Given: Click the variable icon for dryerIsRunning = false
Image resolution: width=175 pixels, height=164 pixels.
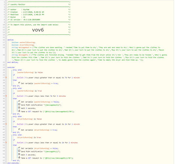Looking at the screenshot, I should [x=19, y=148].
